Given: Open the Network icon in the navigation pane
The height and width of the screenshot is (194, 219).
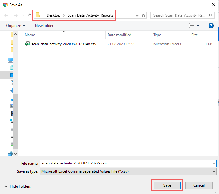Looking at the screenshot, I should click(x=10, y=154).
